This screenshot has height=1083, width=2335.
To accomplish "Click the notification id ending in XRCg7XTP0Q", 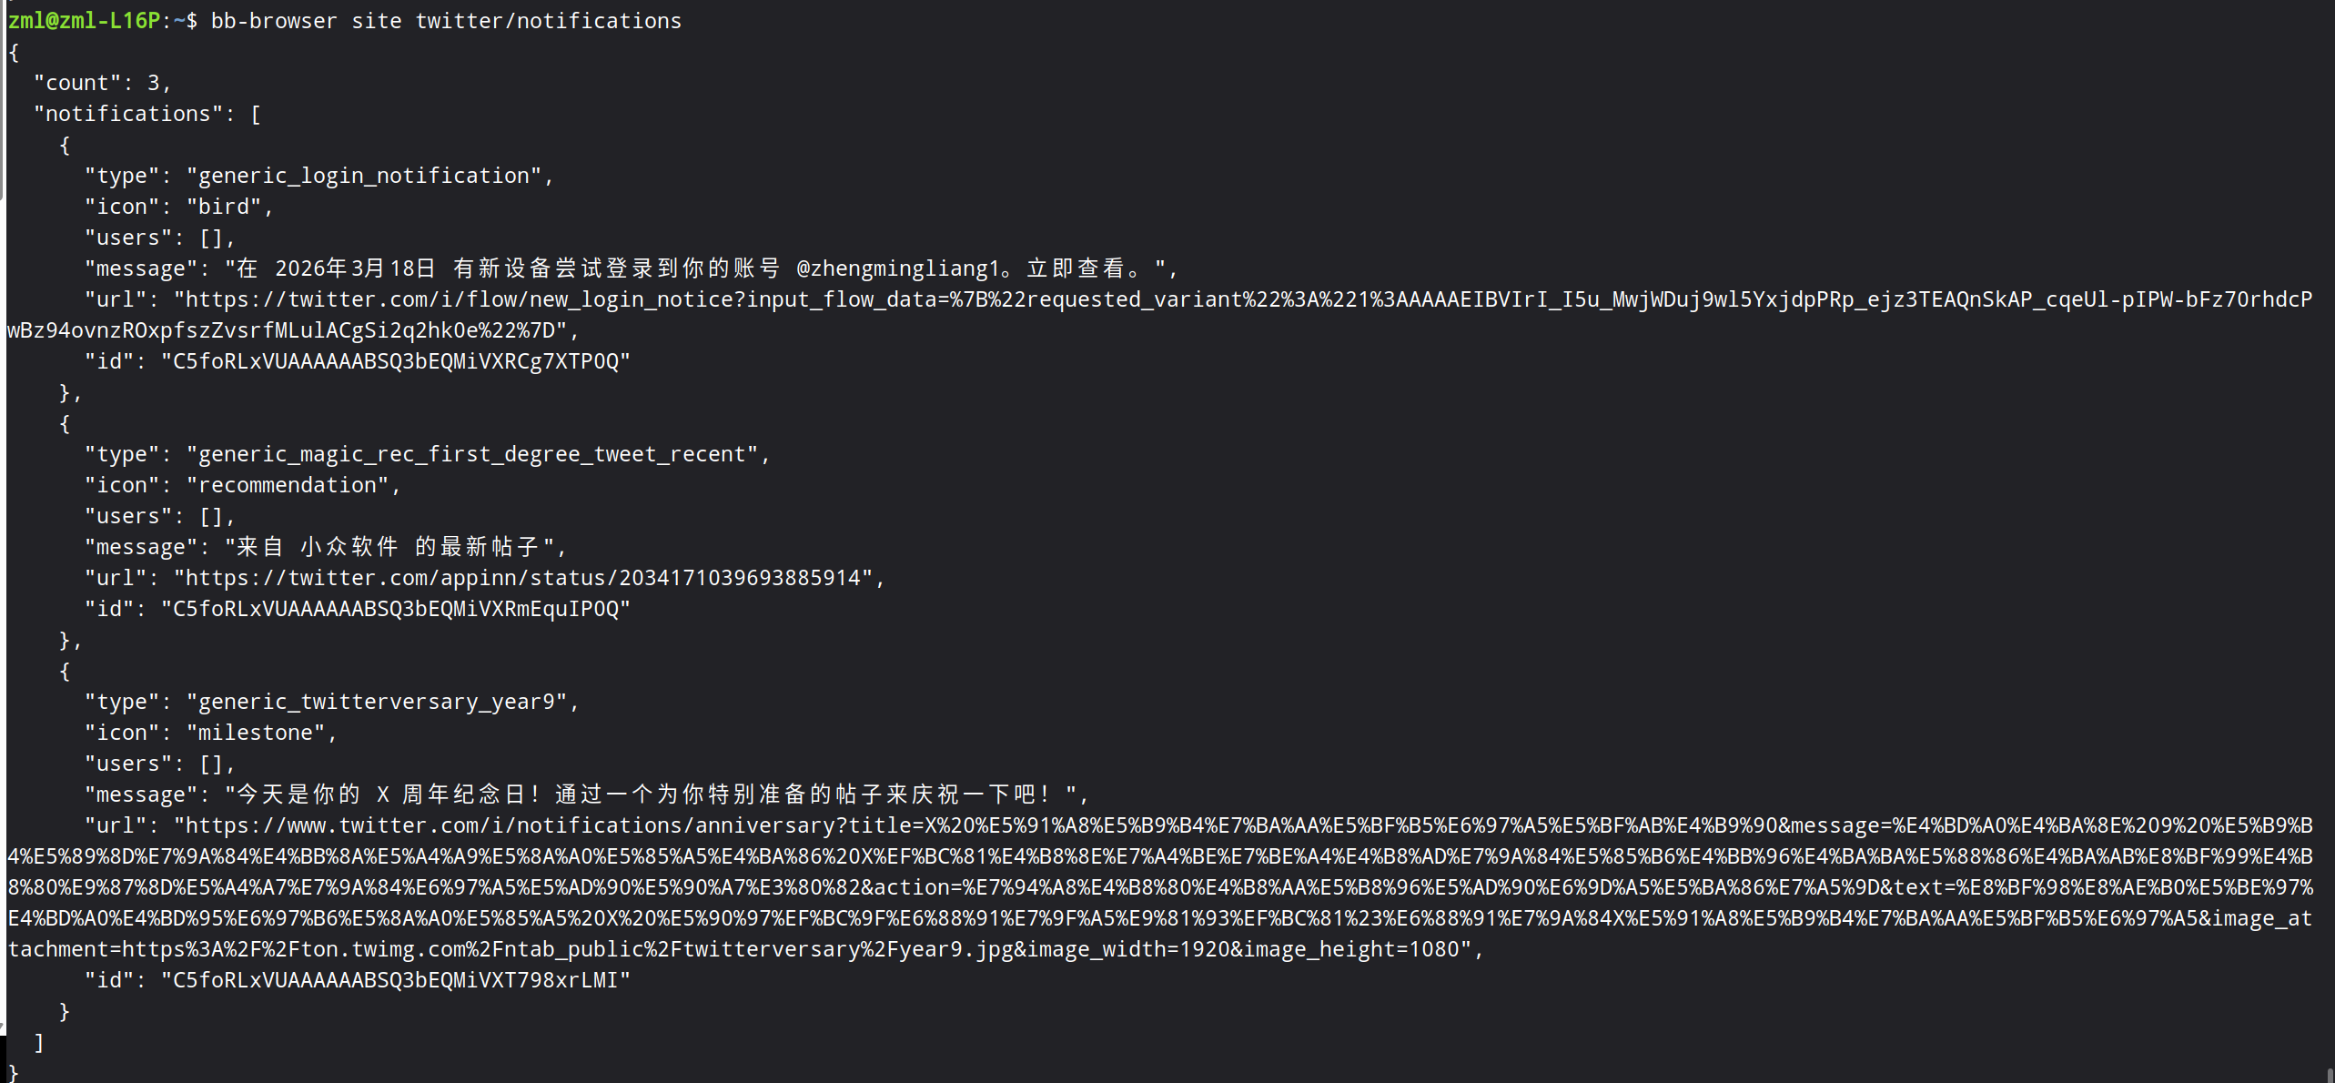I will pyautogui.click(x=396, y=362).
